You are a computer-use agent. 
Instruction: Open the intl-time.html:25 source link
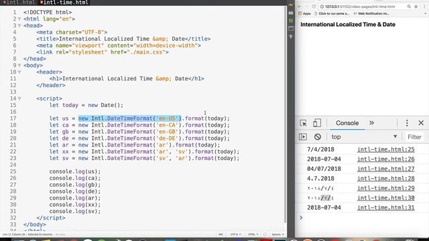[386, 149]
